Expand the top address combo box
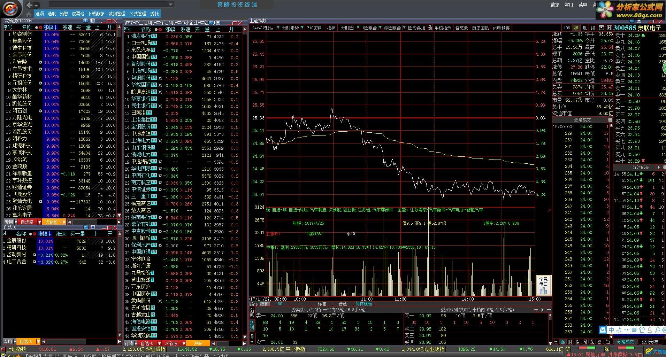The width and height of the screenshot is (666, 357). (x=170, y=5)
